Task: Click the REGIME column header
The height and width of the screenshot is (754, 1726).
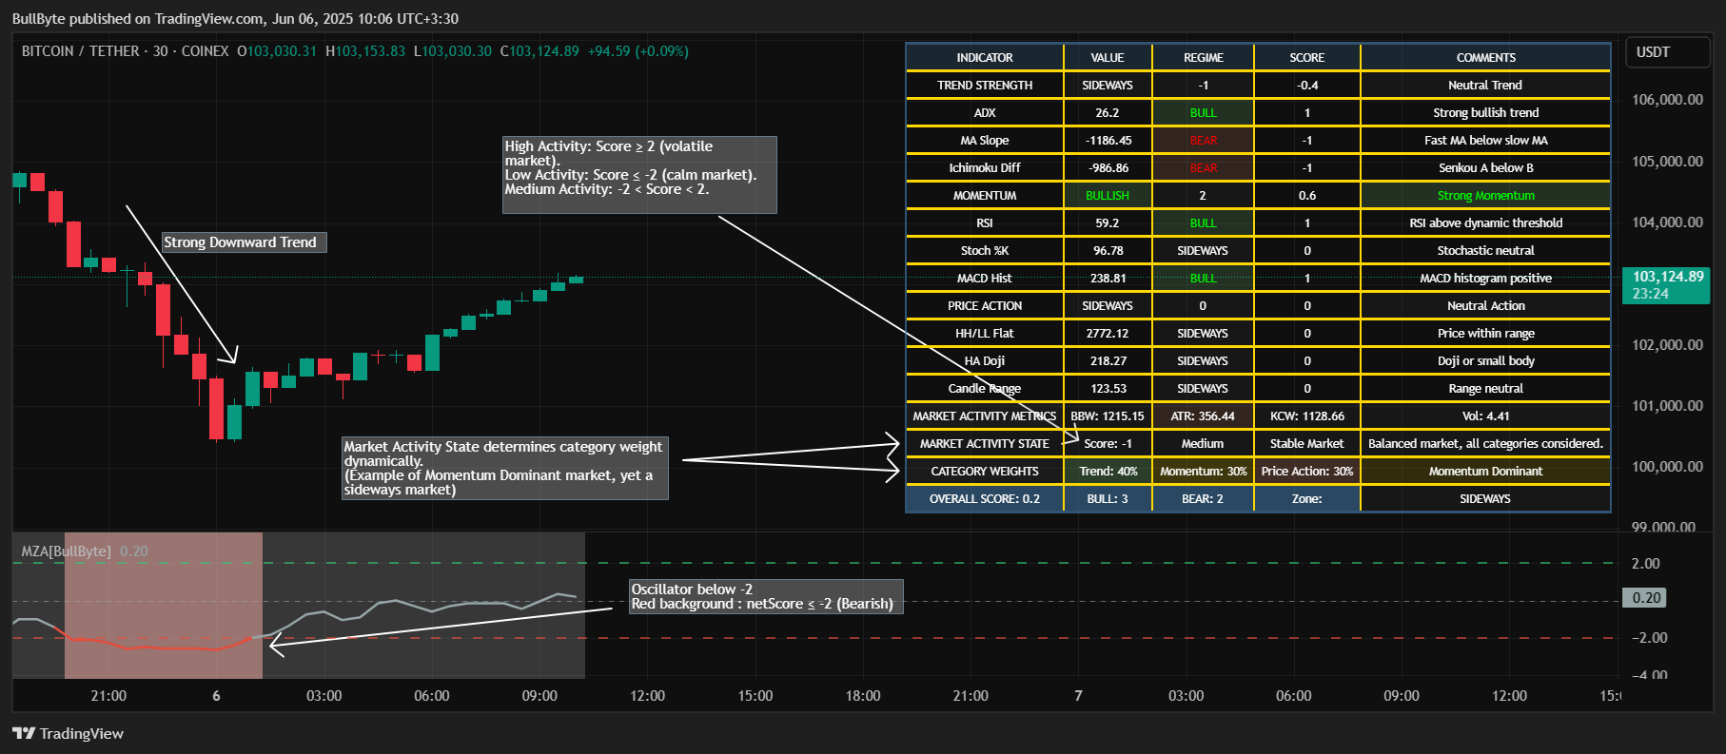Action: tap(1203, 57)
